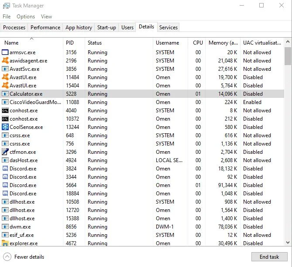Click Discord.exe icon for PID 3344
The height and width of the screenshot is (267, 292).
pos(5,177)
